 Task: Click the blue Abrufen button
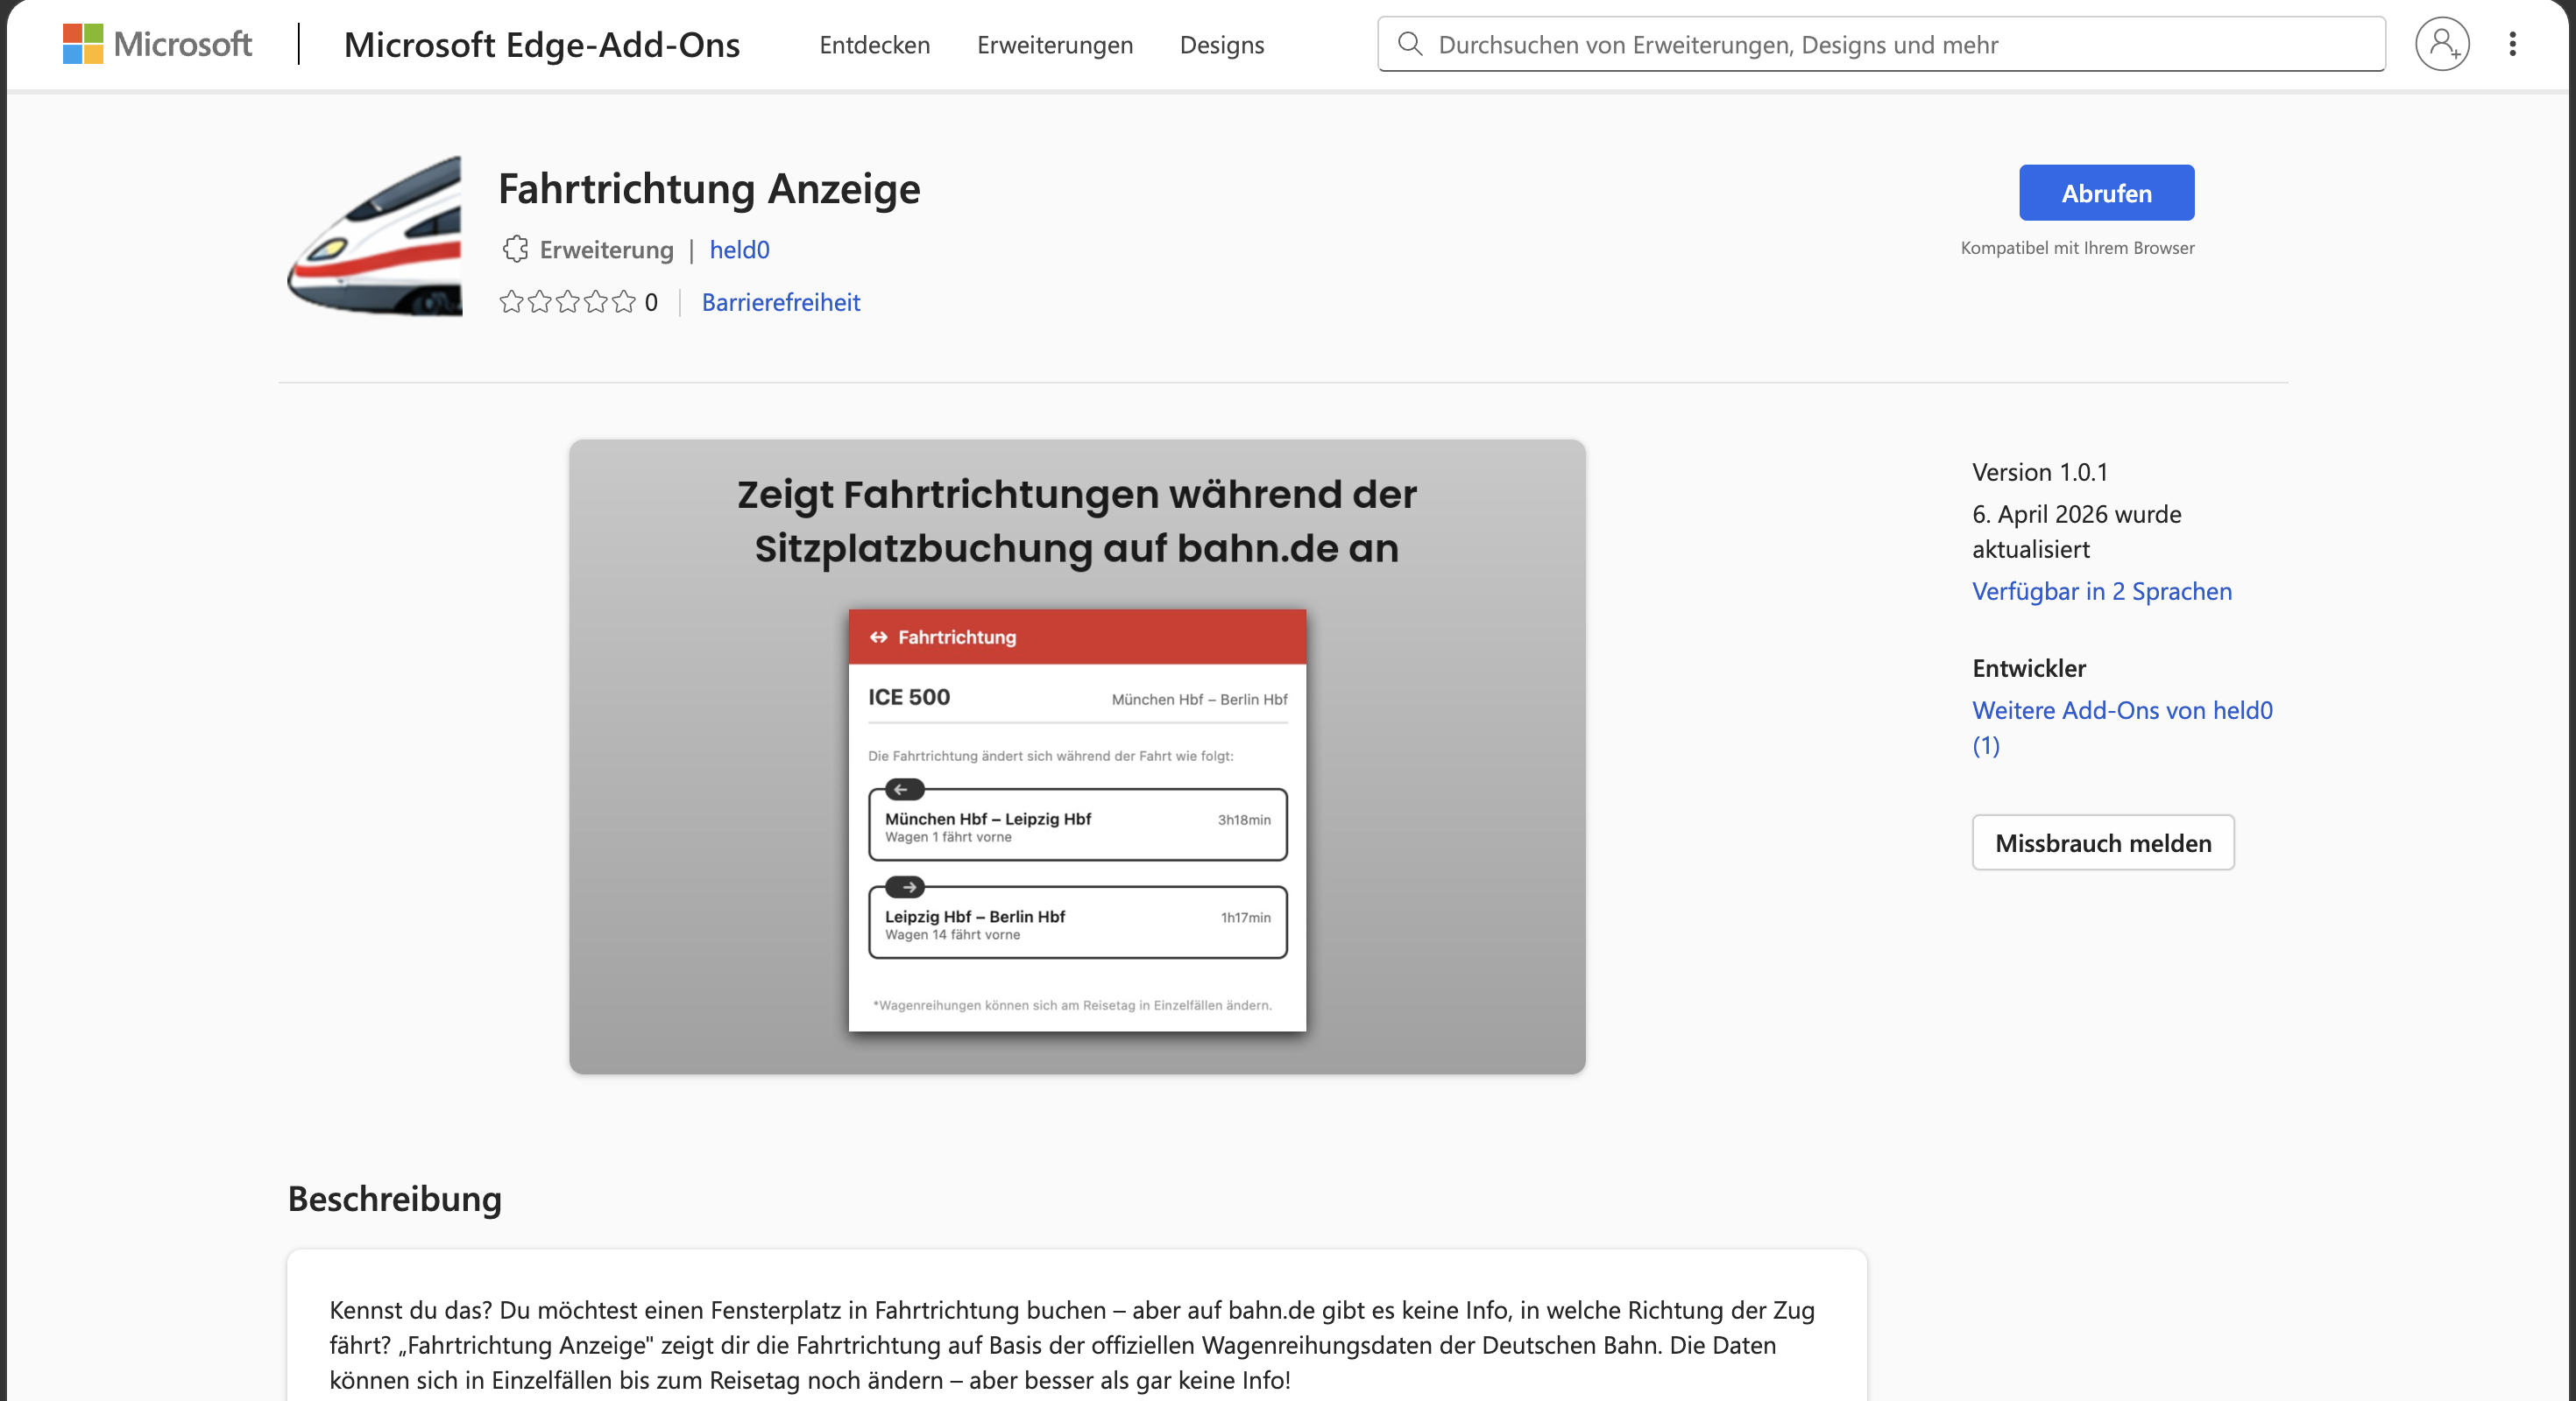tap(2106, 193)
